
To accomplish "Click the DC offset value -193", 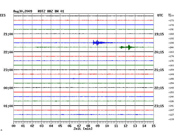I will click(x=171, y=38).
